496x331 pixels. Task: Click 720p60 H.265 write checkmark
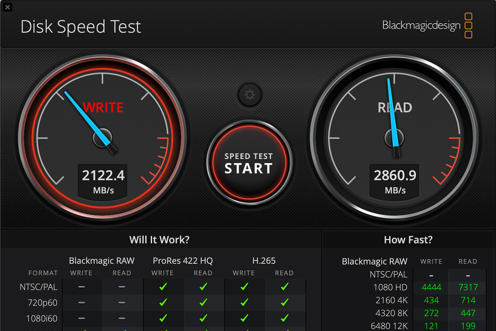coord(244,303)
